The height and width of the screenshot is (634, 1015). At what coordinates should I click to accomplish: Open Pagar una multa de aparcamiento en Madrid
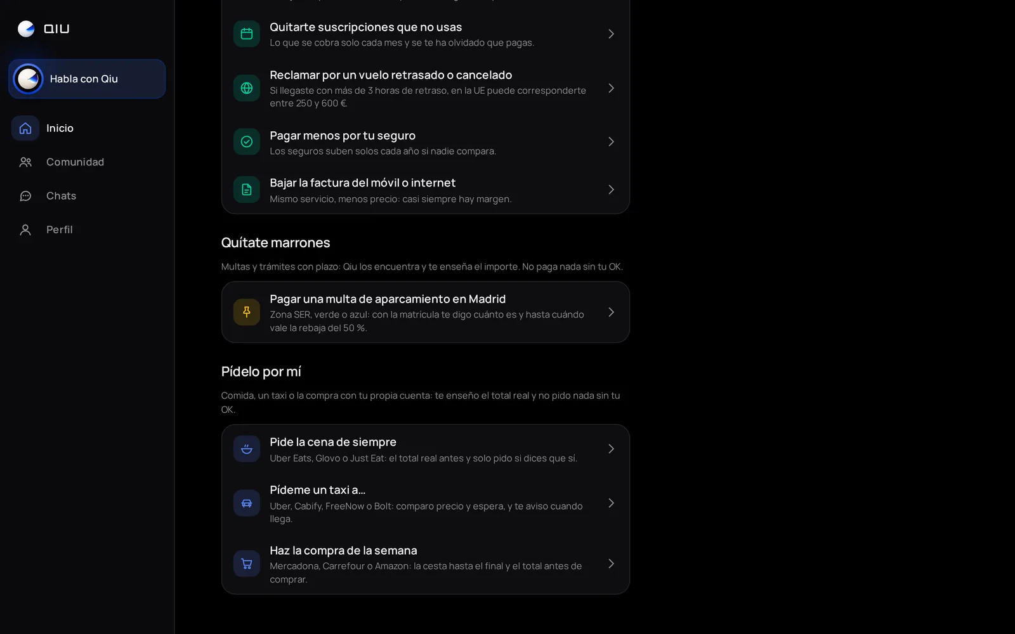(x=426, y=312)
